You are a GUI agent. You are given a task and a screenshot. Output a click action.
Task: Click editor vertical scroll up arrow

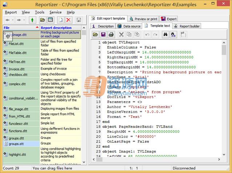coord(224,42)
